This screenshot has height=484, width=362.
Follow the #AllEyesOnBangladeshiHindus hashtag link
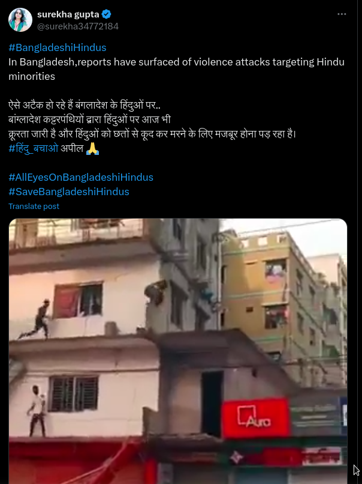coord(81,177)
